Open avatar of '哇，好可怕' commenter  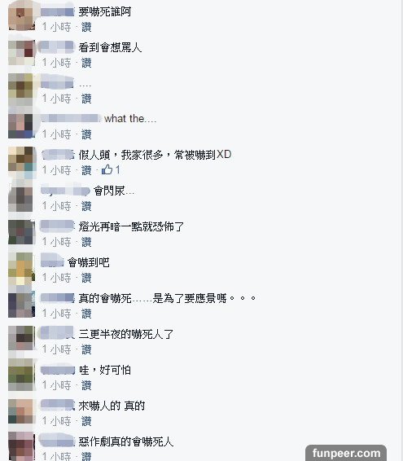[21, 375]
